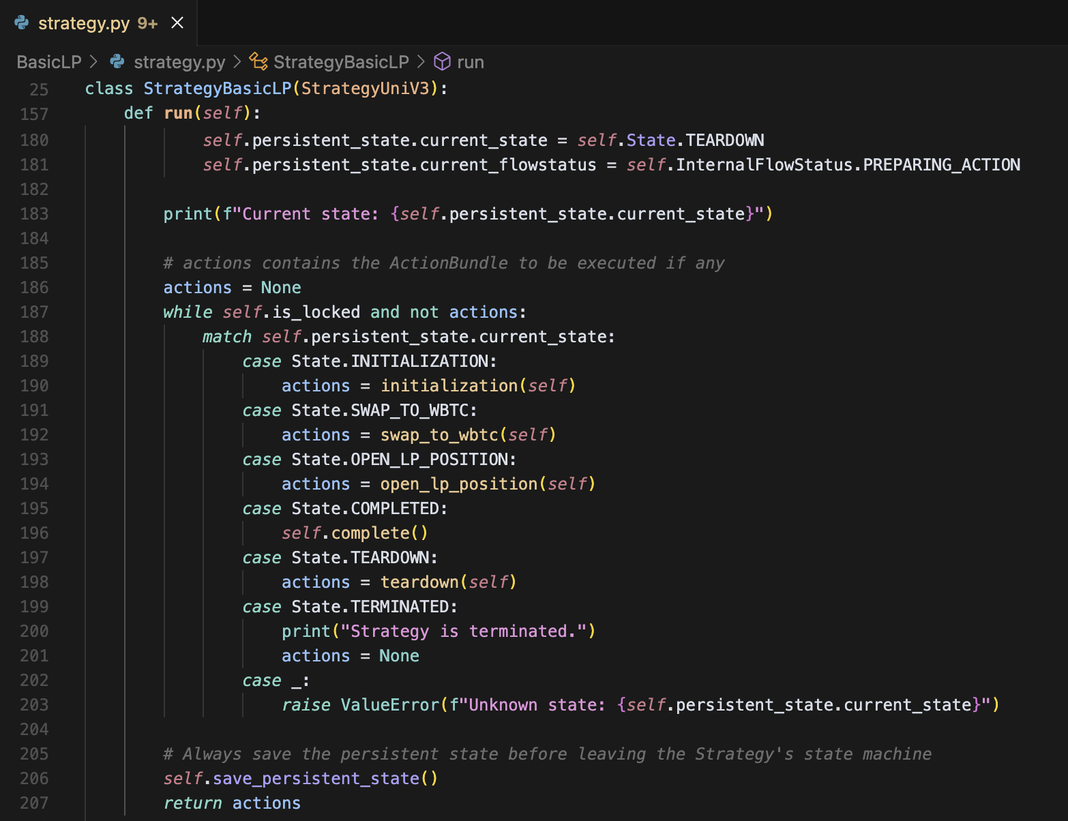
Task: Click the class symbol icon in breadcrumb
Action: [x=258, y=62]
